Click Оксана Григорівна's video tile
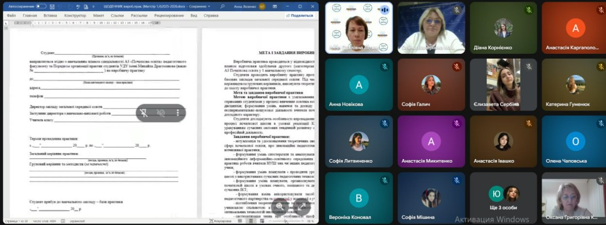The width and height of the screenshot is (606, 225). click(x=574, y=198)
